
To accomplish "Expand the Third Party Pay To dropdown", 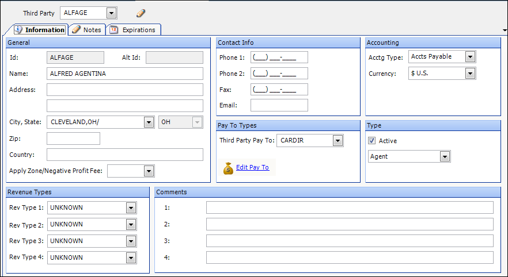I will point(338,141).
